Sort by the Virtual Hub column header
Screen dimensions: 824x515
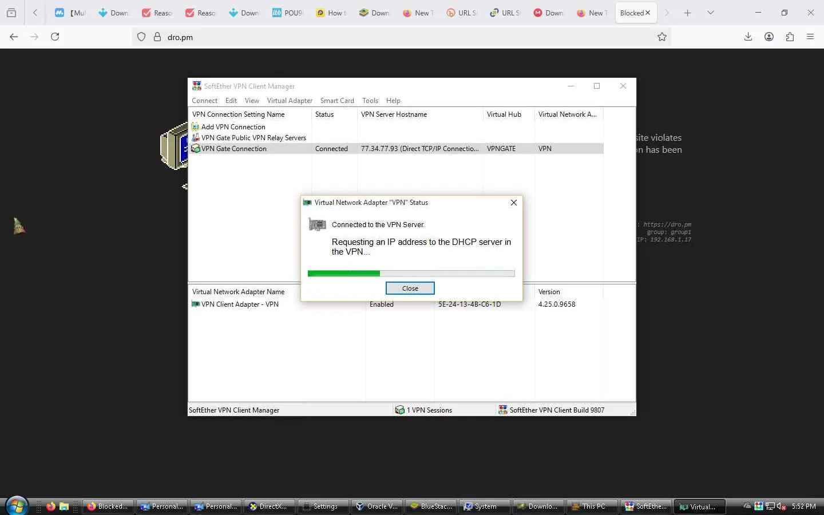coord(509,114)
